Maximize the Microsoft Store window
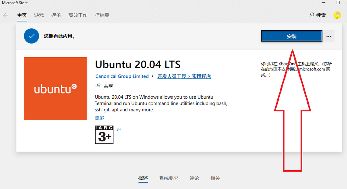The width and height of the screenshot is (347, 189). (338, 3)
